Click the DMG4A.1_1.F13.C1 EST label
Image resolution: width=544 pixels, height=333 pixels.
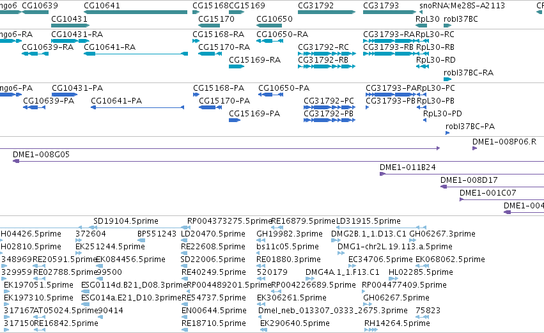[342, 273]
